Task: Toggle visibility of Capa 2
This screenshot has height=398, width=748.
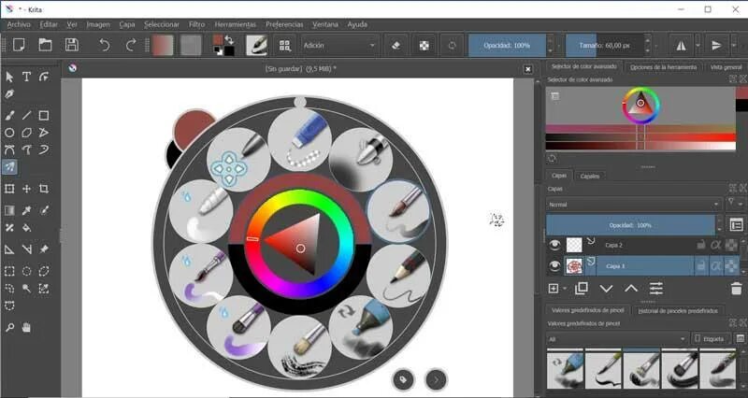Action: (x=554, y=245)
